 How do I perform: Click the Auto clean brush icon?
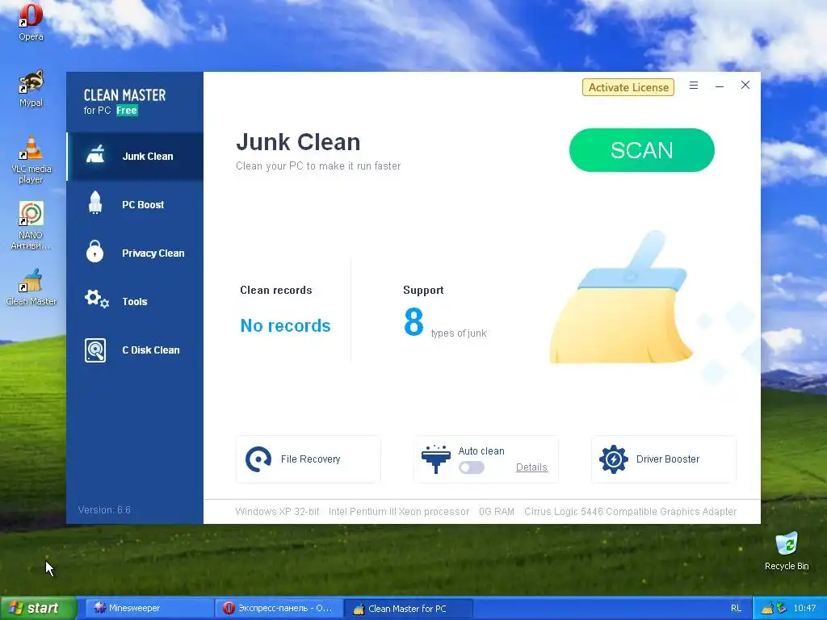[x=435, y=459]
